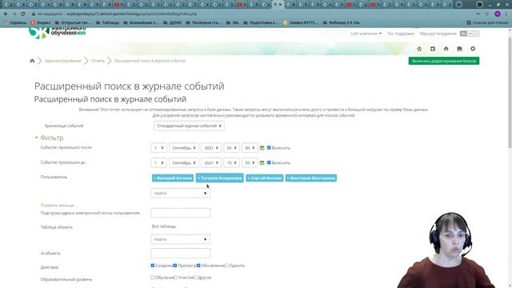Open the 'ДЕМО' bookmarks folder
This screenshot has width=512, height=288.
(173, 22)
